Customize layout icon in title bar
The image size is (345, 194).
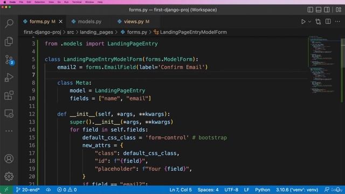pyautogui.click(x=339, y=10)
